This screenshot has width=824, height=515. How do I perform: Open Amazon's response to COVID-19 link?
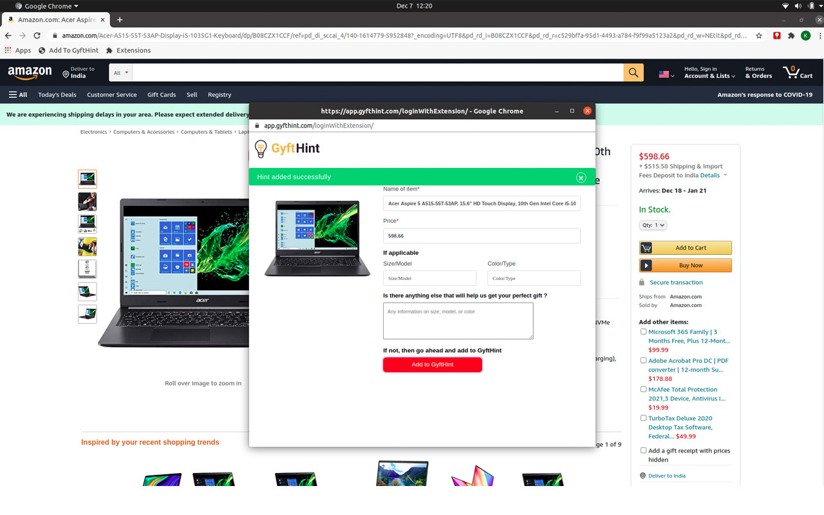[765, 95]
